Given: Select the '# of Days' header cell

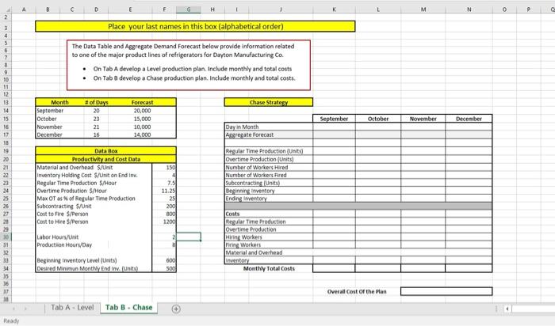Looking at the screenshot, I should point(96,102).
